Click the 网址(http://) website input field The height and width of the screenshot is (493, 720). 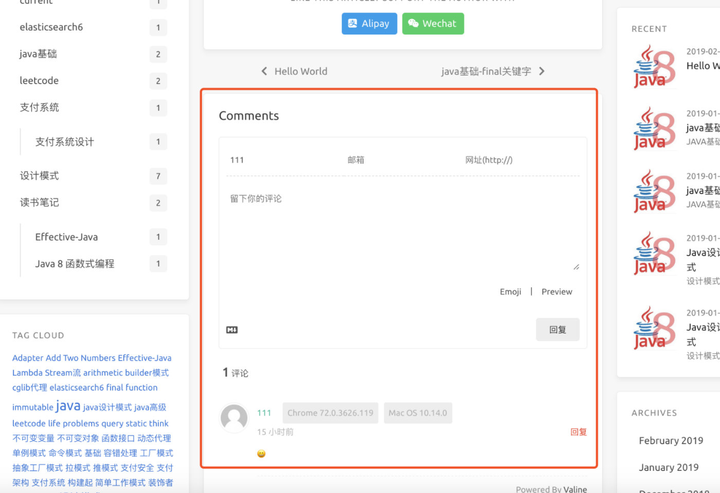tap(520, 160)
